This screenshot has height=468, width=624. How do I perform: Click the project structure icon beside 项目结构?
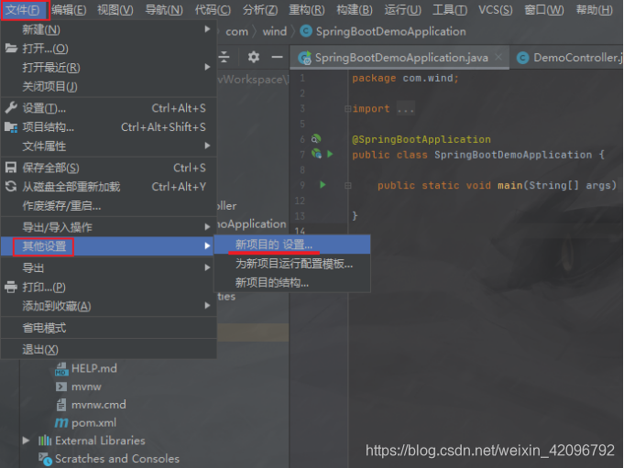[11, 127]
